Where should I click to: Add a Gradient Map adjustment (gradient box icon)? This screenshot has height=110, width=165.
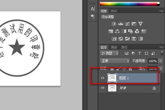click(x=140, y=38)
